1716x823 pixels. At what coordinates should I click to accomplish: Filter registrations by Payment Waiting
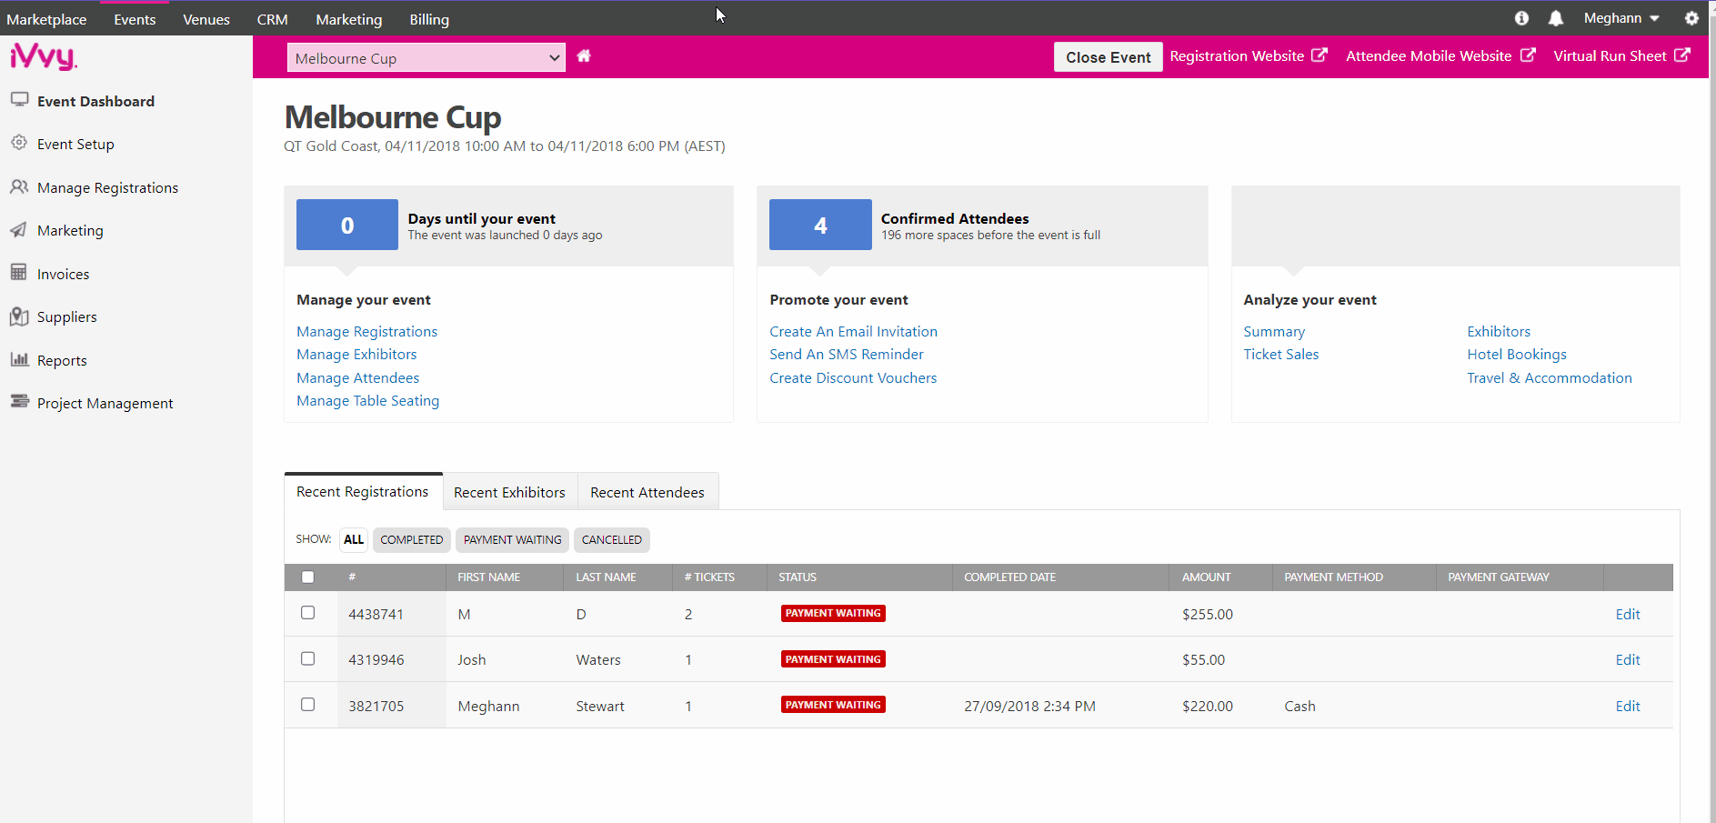(x=512, y=540)
